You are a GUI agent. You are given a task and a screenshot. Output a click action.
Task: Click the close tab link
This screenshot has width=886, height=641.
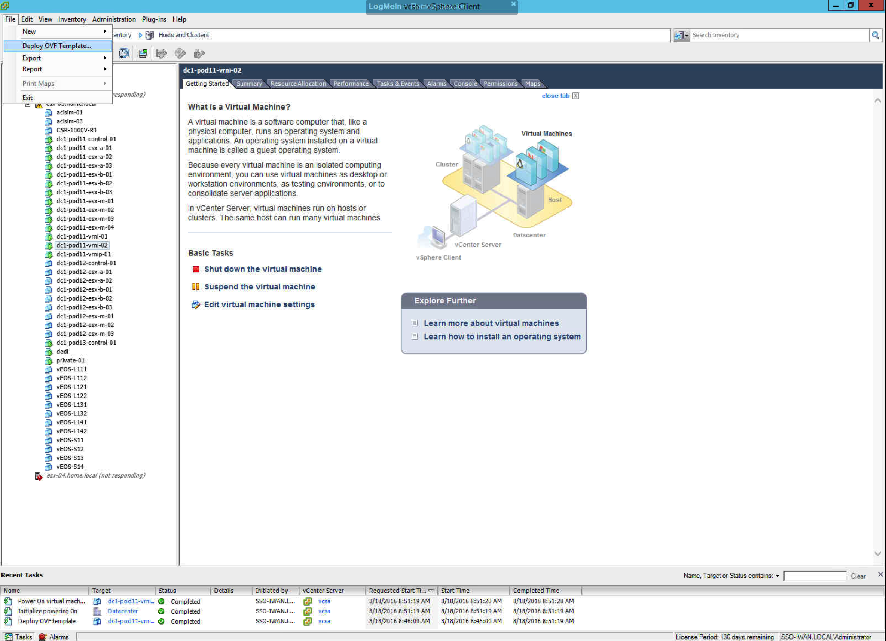(555, 96)
